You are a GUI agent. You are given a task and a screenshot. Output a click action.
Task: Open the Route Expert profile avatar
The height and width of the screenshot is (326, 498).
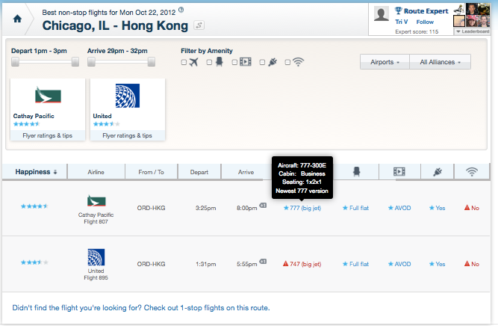[x=382, y=14]
